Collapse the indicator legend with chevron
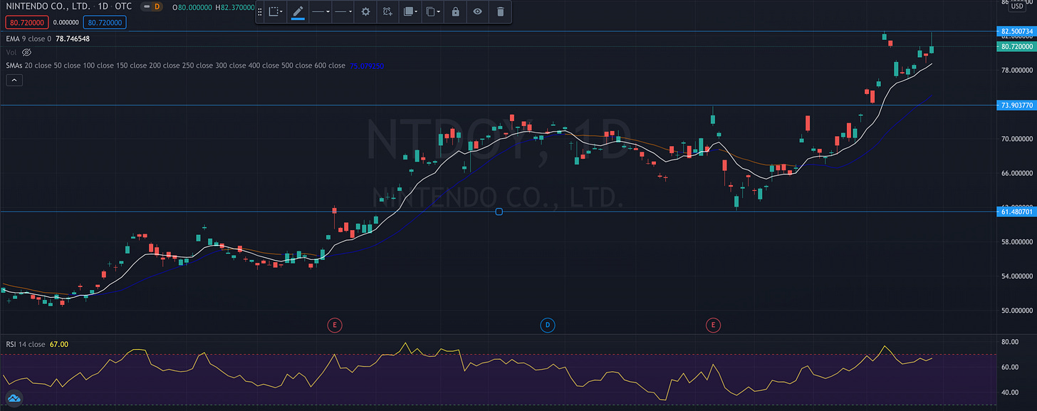 point(14,80)
